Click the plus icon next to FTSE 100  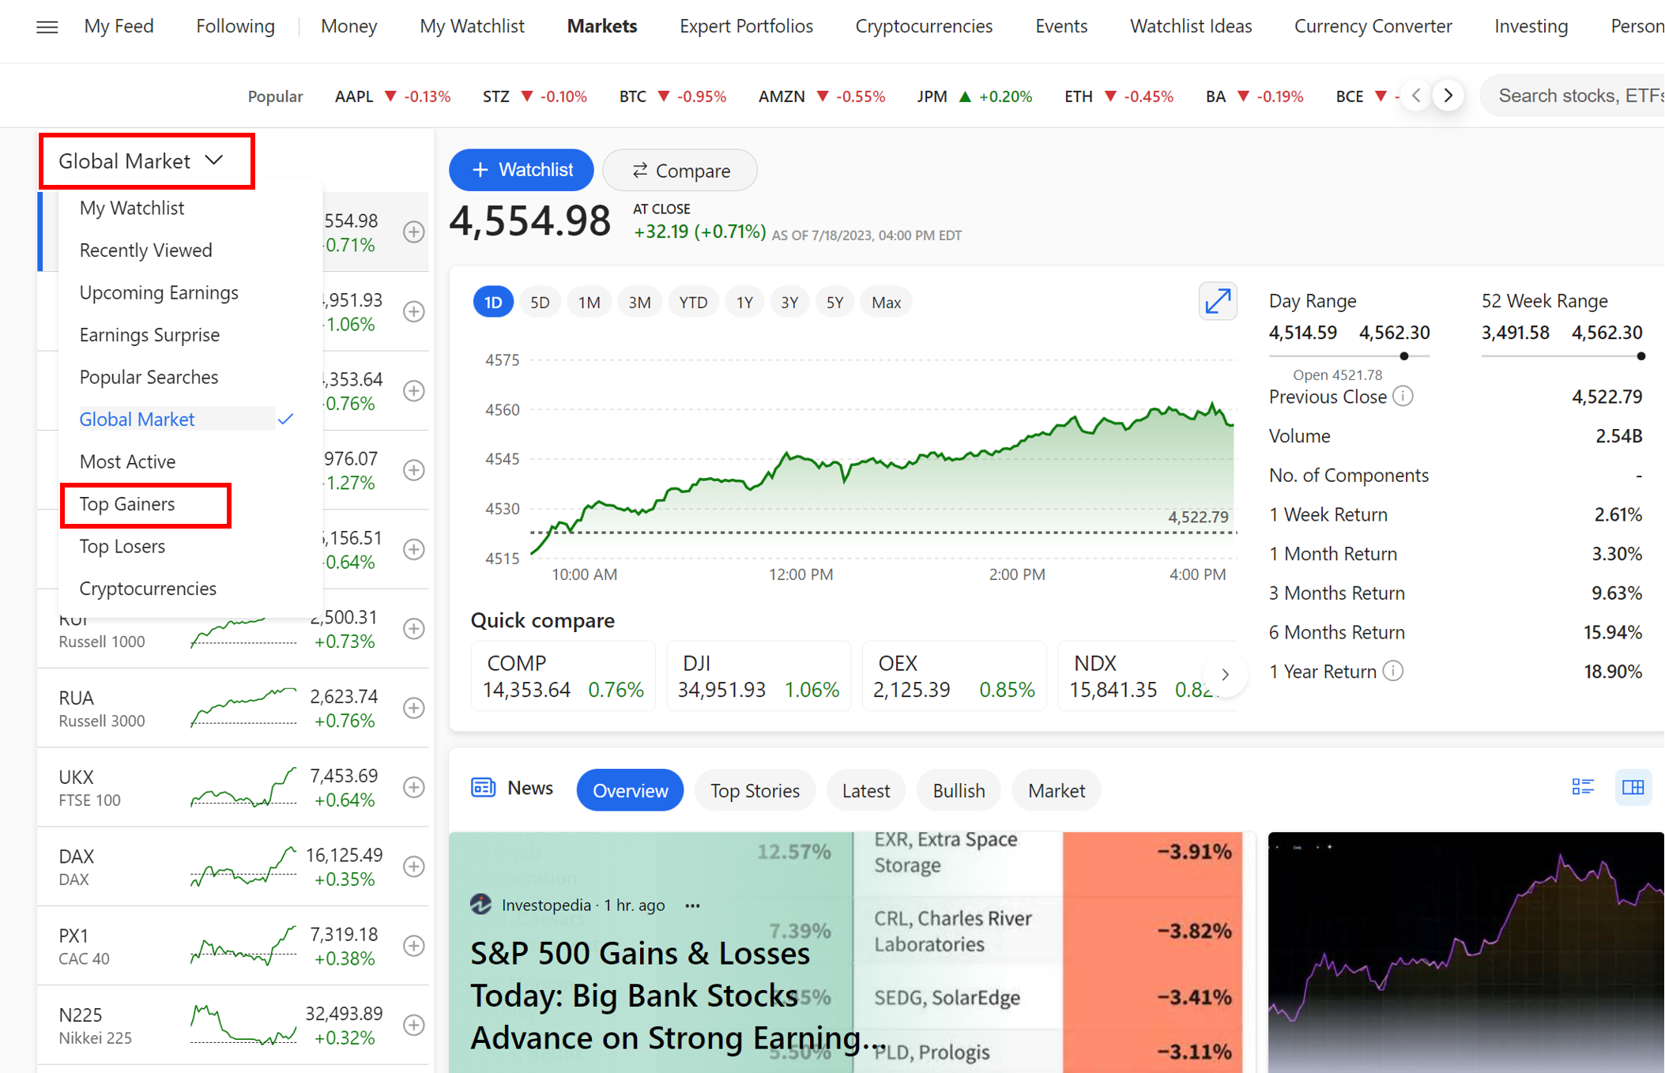414,787
